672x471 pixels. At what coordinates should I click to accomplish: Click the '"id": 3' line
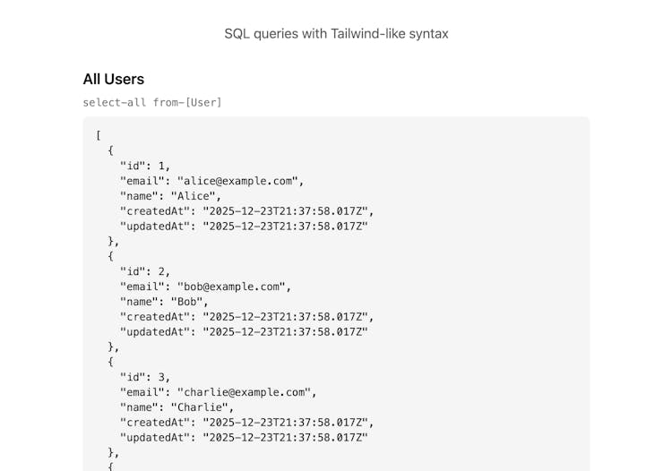(x=145, y=377)
